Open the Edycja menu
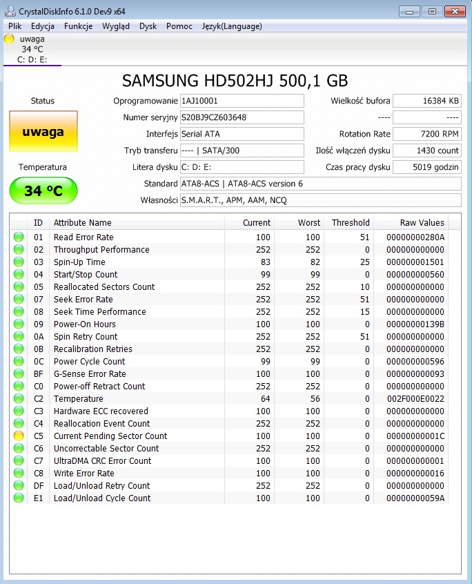472x584 pixels. coord(43,26)
